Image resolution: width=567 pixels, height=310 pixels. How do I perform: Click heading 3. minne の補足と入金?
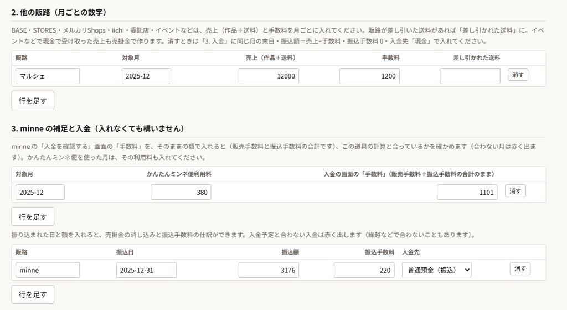(99, 128)
